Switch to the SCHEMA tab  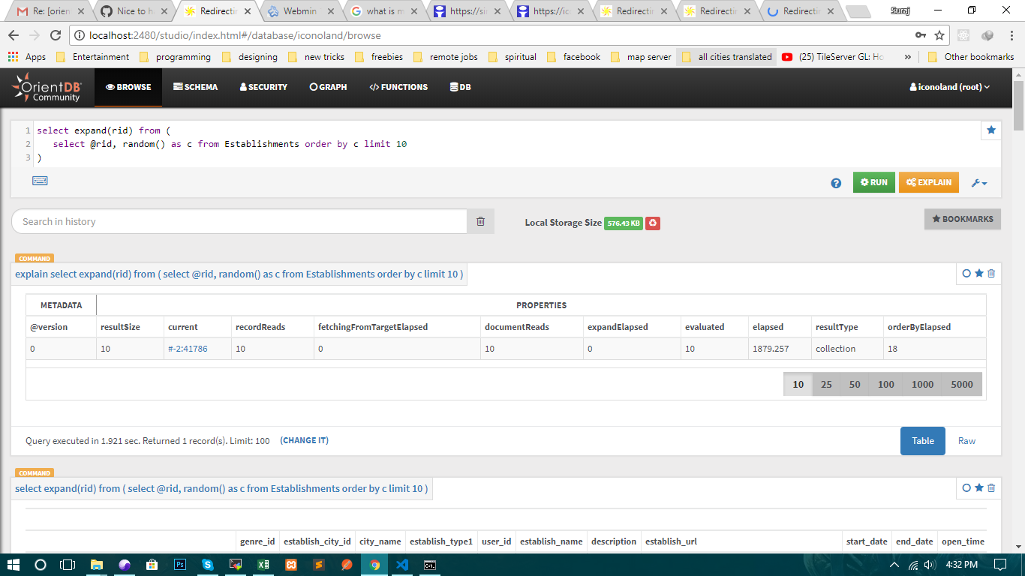coord(195,87)
